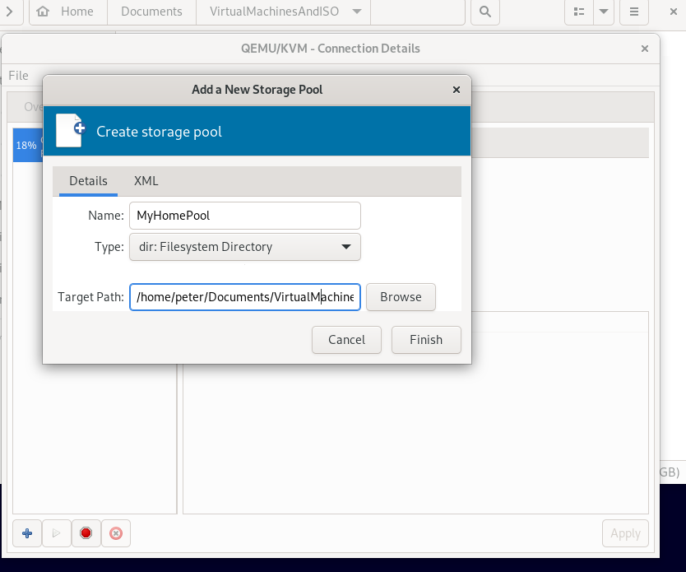Click the Name field containing MyHomePool

(244, 216)
